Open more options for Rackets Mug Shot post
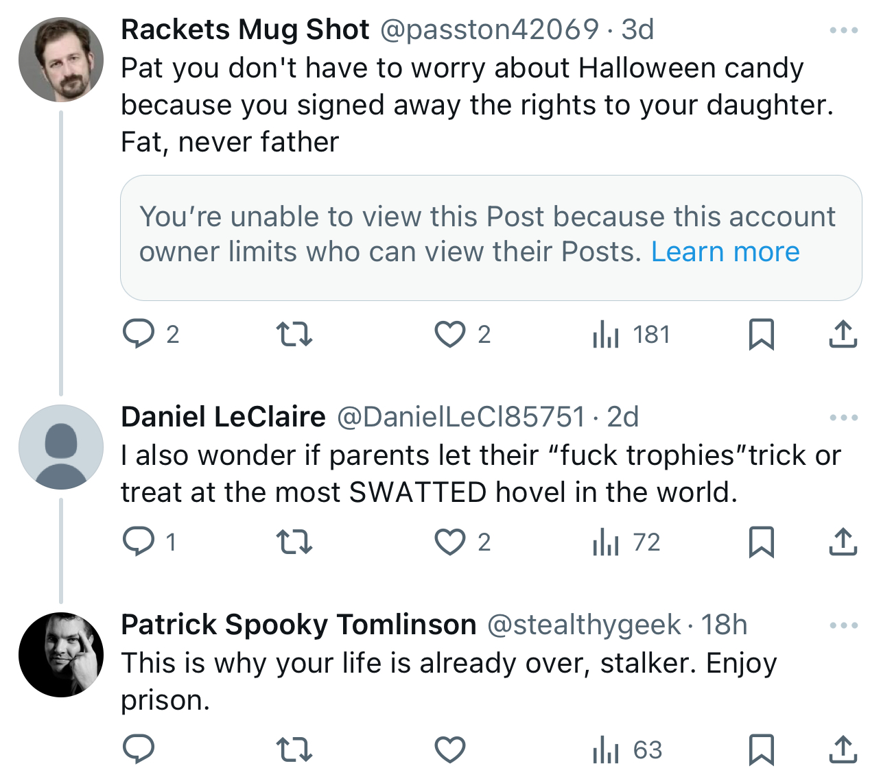Image resolution: width=881 pixels, height=781 pixels. coord(843,30)
